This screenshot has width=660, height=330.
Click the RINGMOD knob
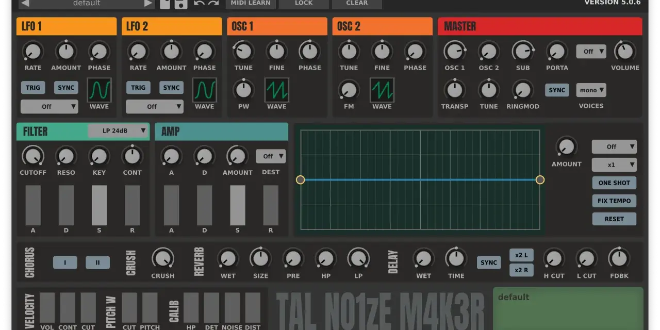click(523, 90)
